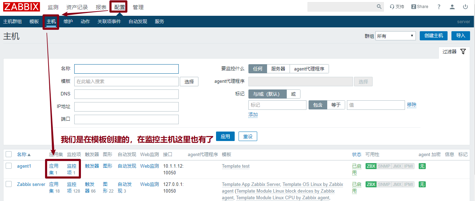The image size is (475, 201).
Task: Open the agent1 host link
Action: coord(24,166)
